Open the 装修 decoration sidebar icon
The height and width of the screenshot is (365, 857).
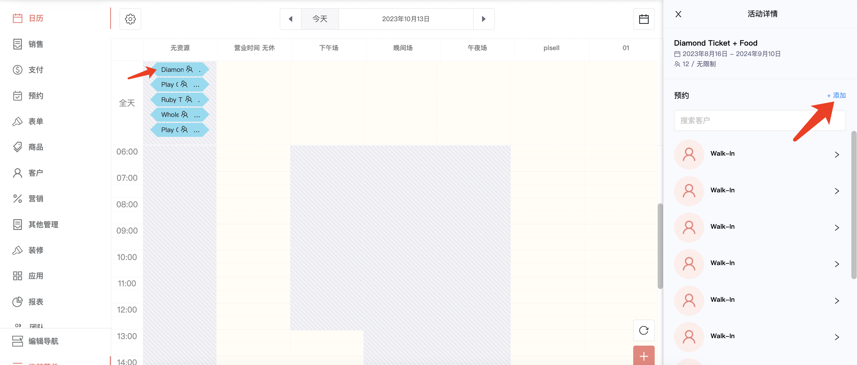(x=17, y=250)
